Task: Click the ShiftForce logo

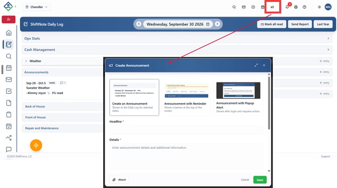Action: pos(8,7)
